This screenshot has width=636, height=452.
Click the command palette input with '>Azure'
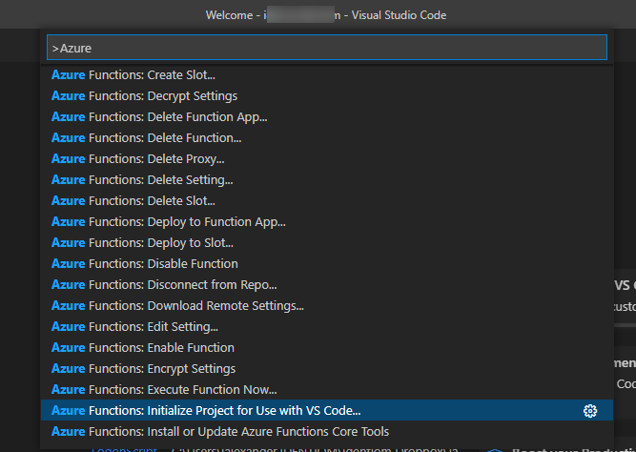[326, 48]
